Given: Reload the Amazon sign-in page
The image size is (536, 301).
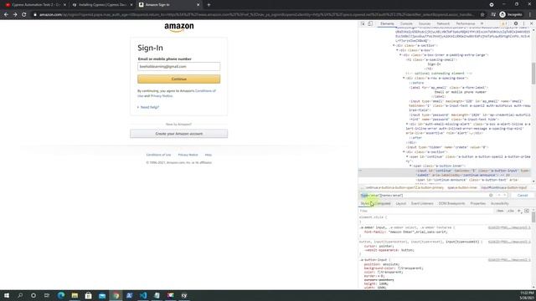Looking at the screenshot, I should tap(24, 15).
